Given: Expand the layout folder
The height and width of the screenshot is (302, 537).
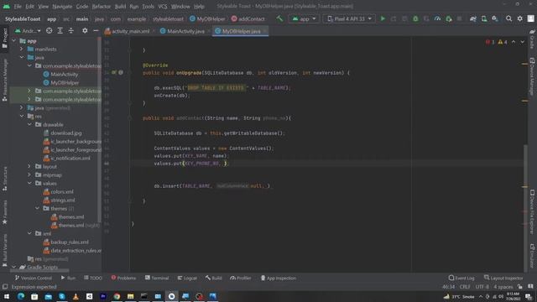Looking at the screenshot, I should (x=29, y=166).
